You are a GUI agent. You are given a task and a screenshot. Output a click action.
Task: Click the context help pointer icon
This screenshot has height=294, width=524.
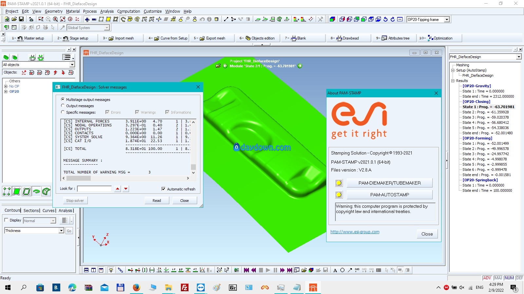[x=227, y=270]
